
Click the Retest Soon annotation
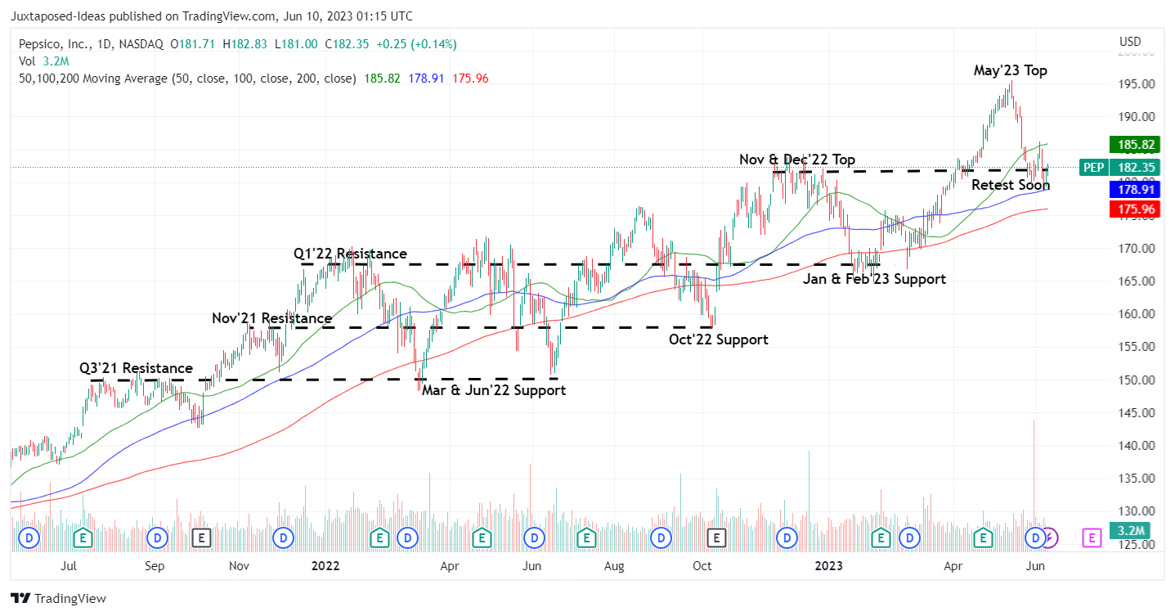(x=1010, y=185)
